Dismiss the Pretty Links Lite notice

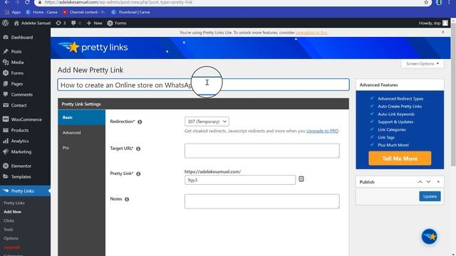[x=443, y=32]
